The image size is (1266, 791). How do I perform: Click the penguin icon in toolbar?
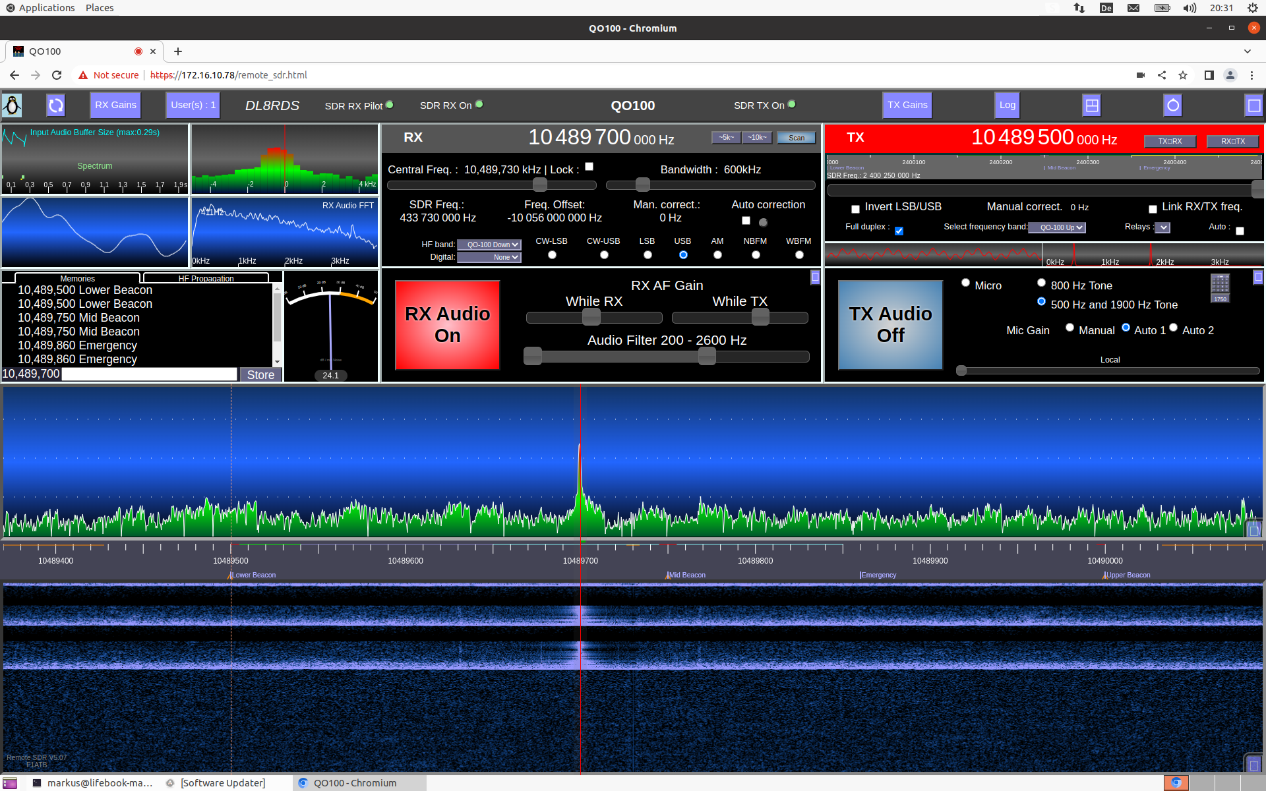pos(12,105)
